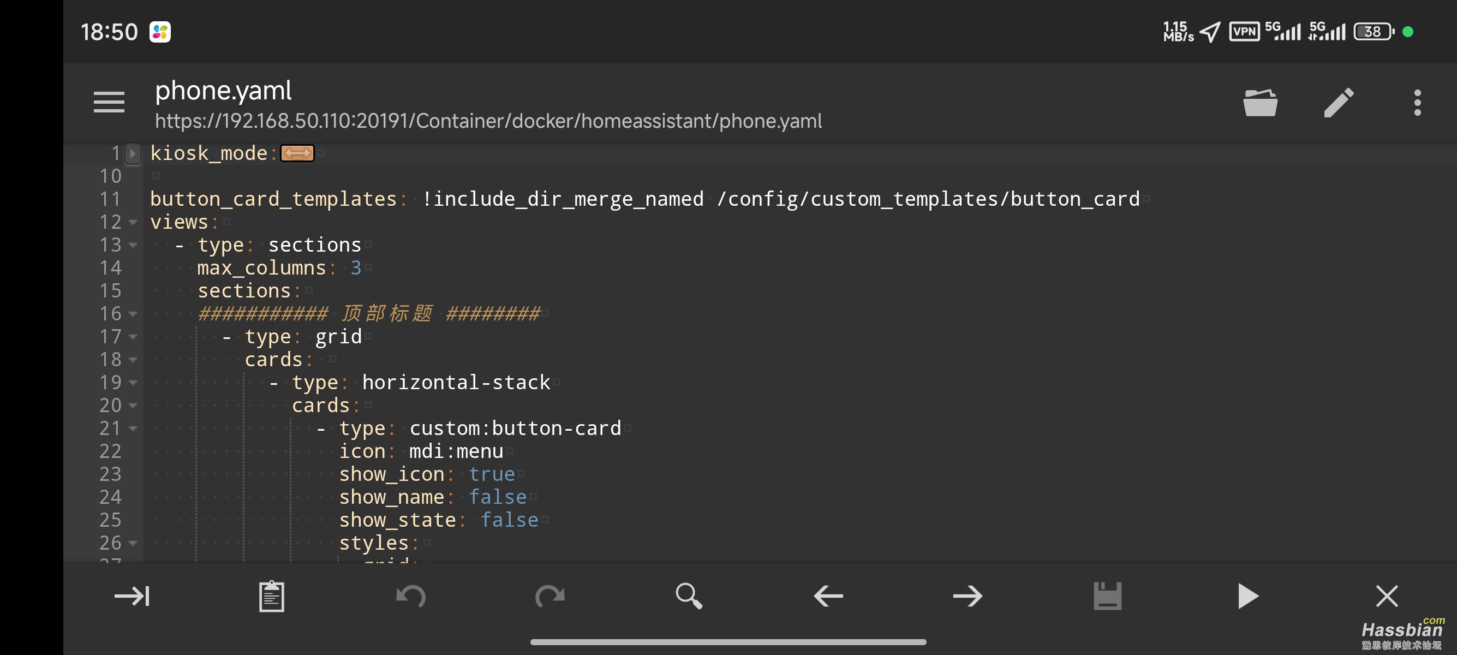
Task: Insert tab with the tab key icon
Action: pyautogui.click(x=132, y=596)
